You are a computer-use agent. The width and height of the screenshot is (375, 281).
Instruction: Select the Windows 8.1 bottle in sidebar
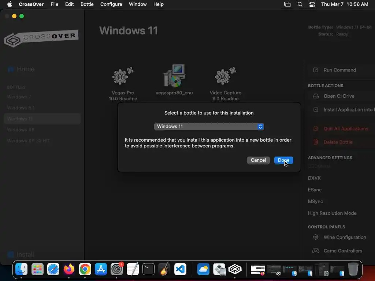coord(42,108)
